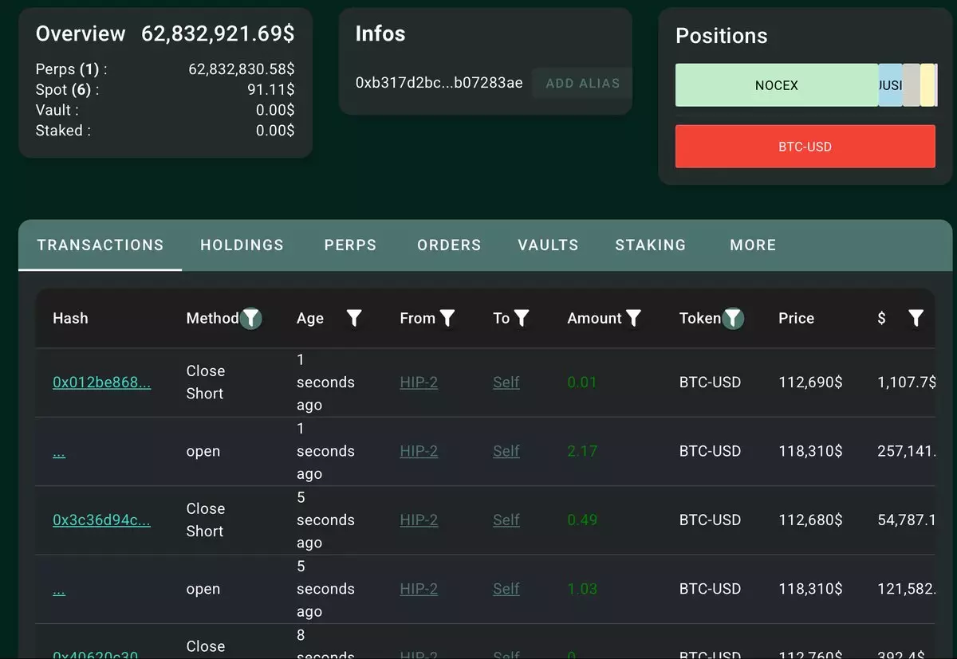Open transaction hash 0x012be868 link
The image size is (957, 659).
pyautogui.click(x=101, y=382)
